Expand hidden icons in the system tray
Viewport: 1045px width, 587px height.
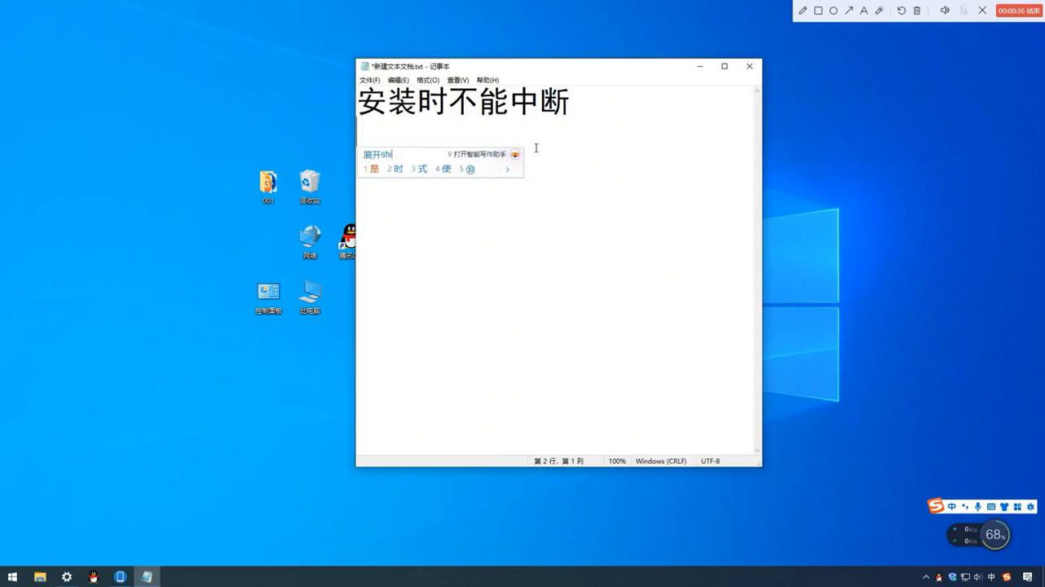pyautogui.click(x=926, y=576)
